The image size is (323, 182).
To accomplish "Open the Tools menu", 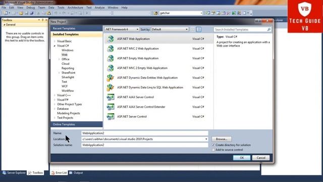I will [x=61, y=8].
